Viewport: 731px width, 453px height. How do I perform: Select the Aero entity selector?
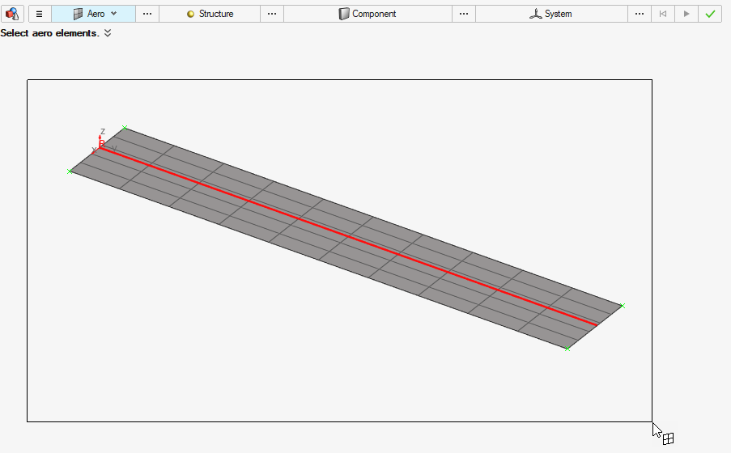point(93,14)
